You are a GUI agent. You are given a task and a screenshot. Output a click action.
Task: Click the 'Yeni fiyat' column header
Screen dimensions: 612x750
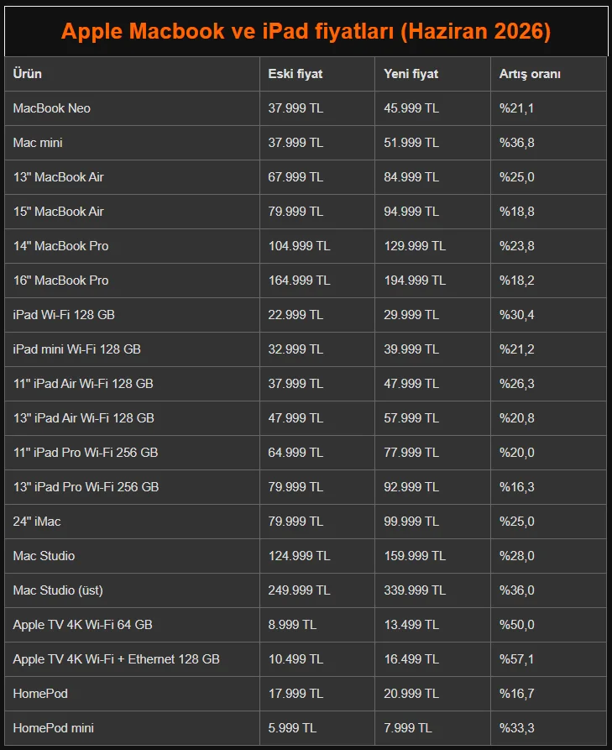point(411,74)
